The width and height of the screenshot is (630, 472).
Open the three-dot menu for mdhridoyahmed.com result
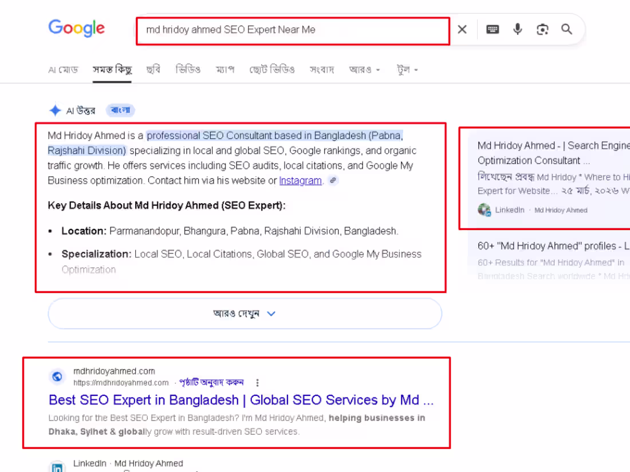pos(257,383)
